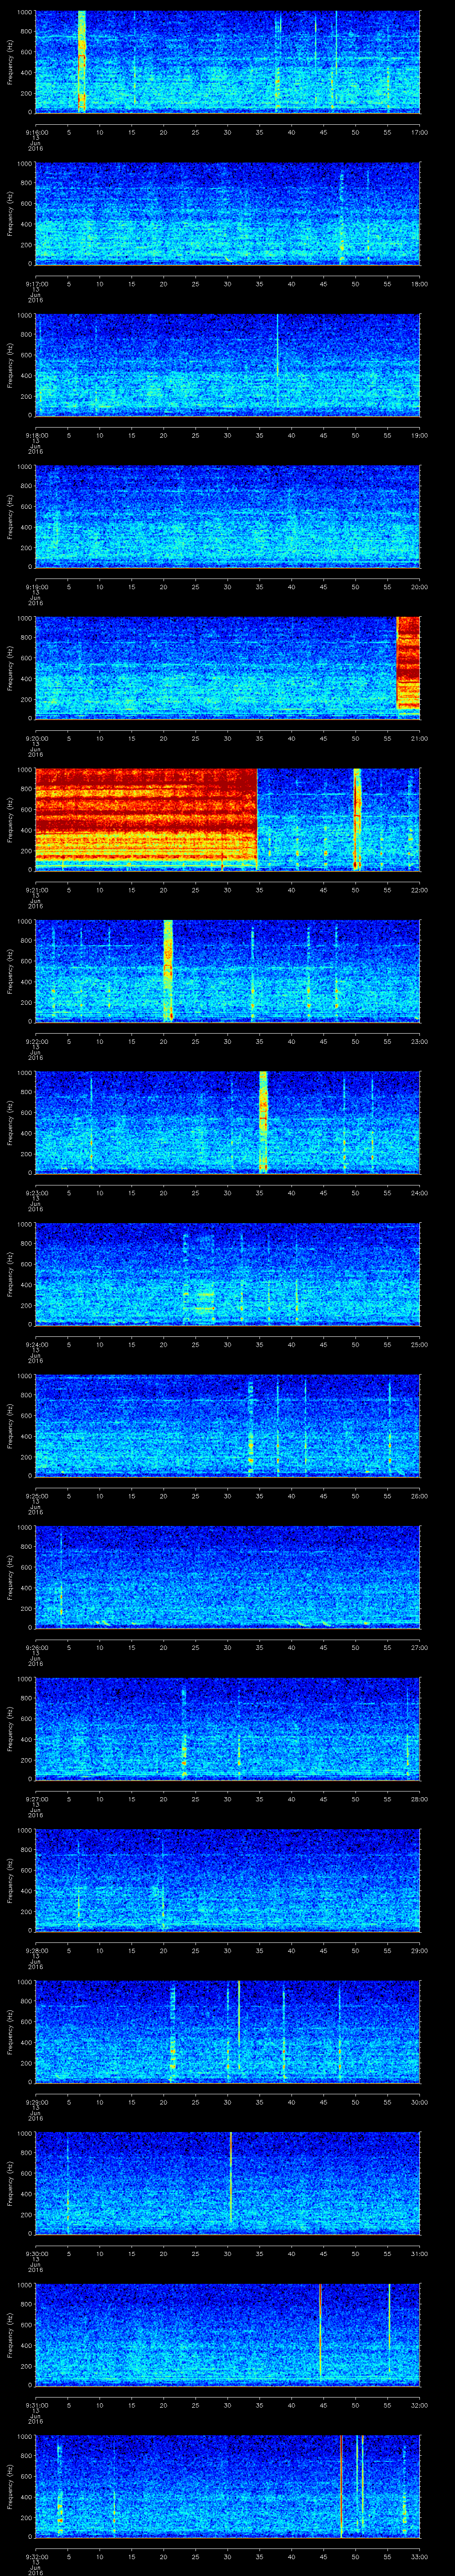This screenshot has height=2576, width=455.
Task: Click the "22:00" end time label
Action: pyautogui.click(x=419, y=890)
